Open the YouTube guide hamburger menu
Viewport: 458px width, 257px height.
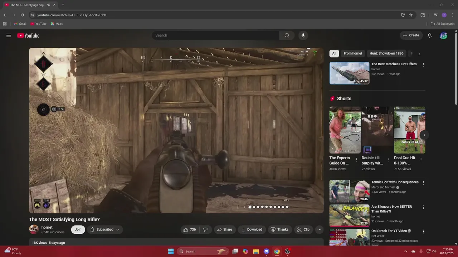(x=9, y=35)
